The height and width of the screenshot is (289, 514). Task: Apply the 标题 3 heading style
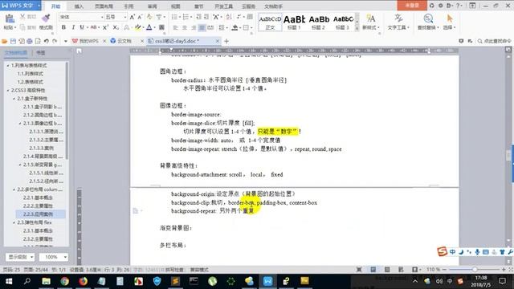(x=343, y=22)
